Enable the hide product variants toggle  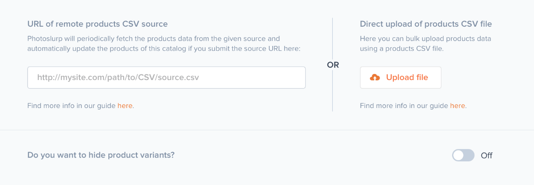click(463, 155)
